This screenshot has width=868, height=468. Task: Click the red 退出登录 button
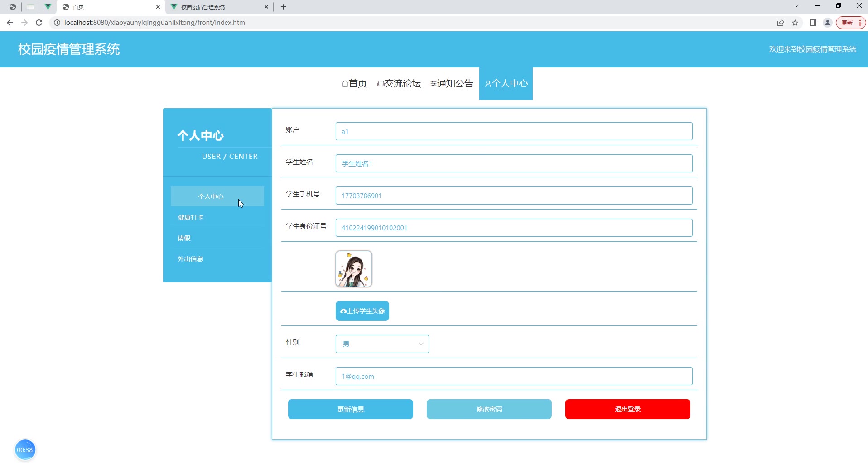[627, 409]
